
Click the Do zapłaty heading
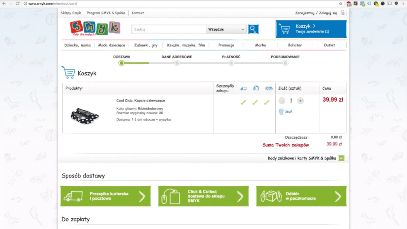[76, 219]
